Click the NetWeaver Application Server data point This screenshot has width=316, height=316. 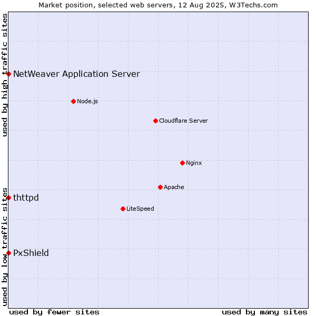[8, 74]
